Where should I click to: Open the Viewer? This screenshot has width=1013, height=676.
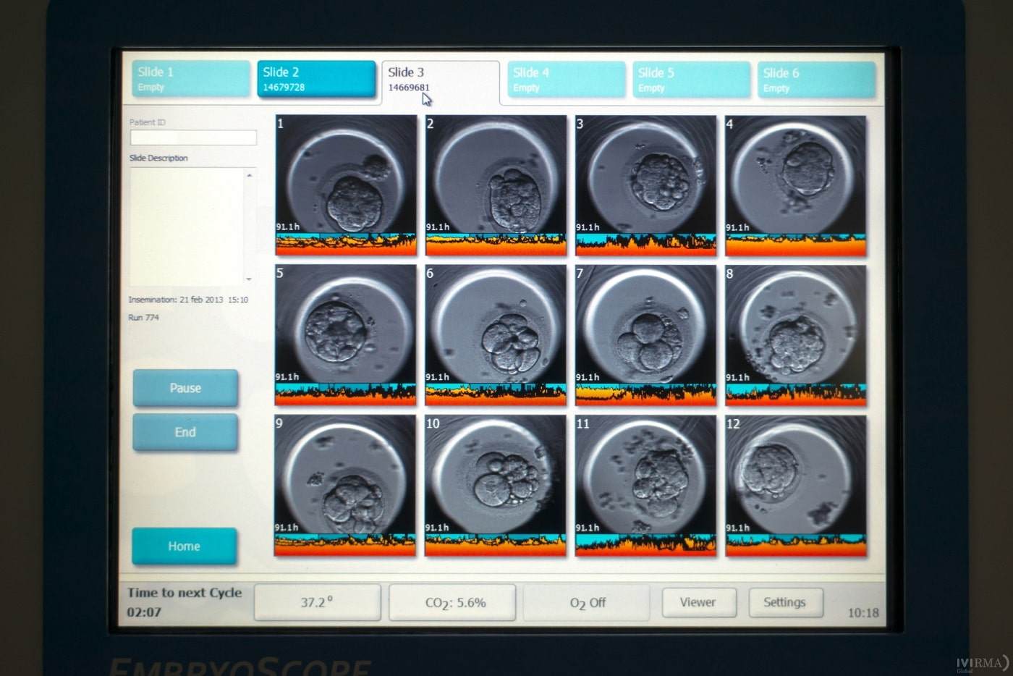click(x=698, y=602)
